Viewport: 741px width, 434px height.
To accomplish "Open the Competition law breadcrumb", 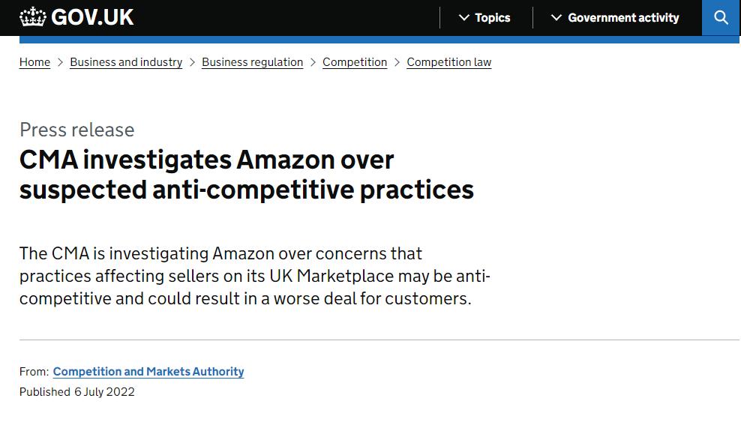I will 448,62.
